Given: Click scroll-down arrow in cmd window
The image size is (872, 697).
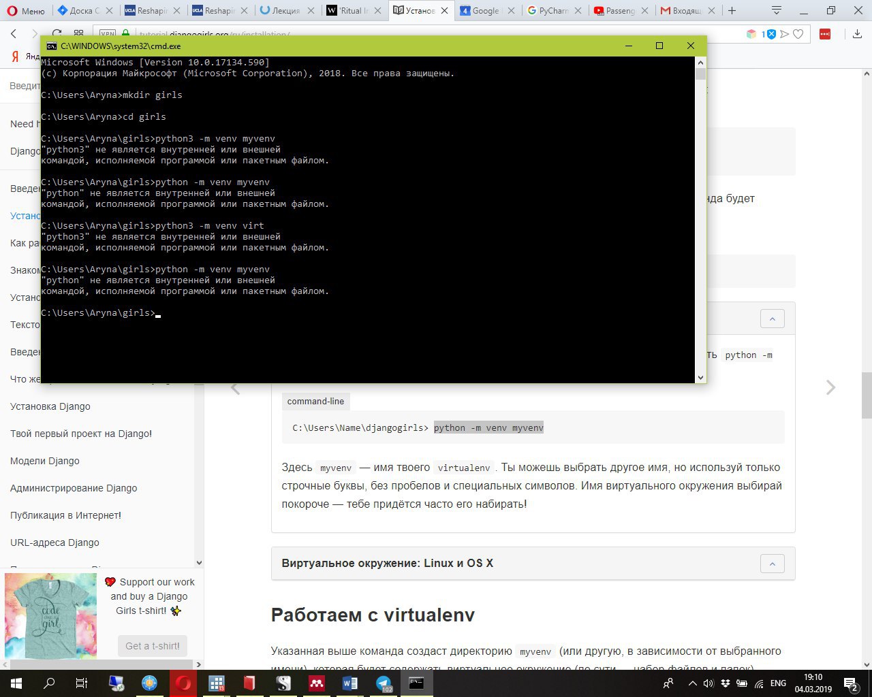Looking at the screenshot, I should (700, 377).
